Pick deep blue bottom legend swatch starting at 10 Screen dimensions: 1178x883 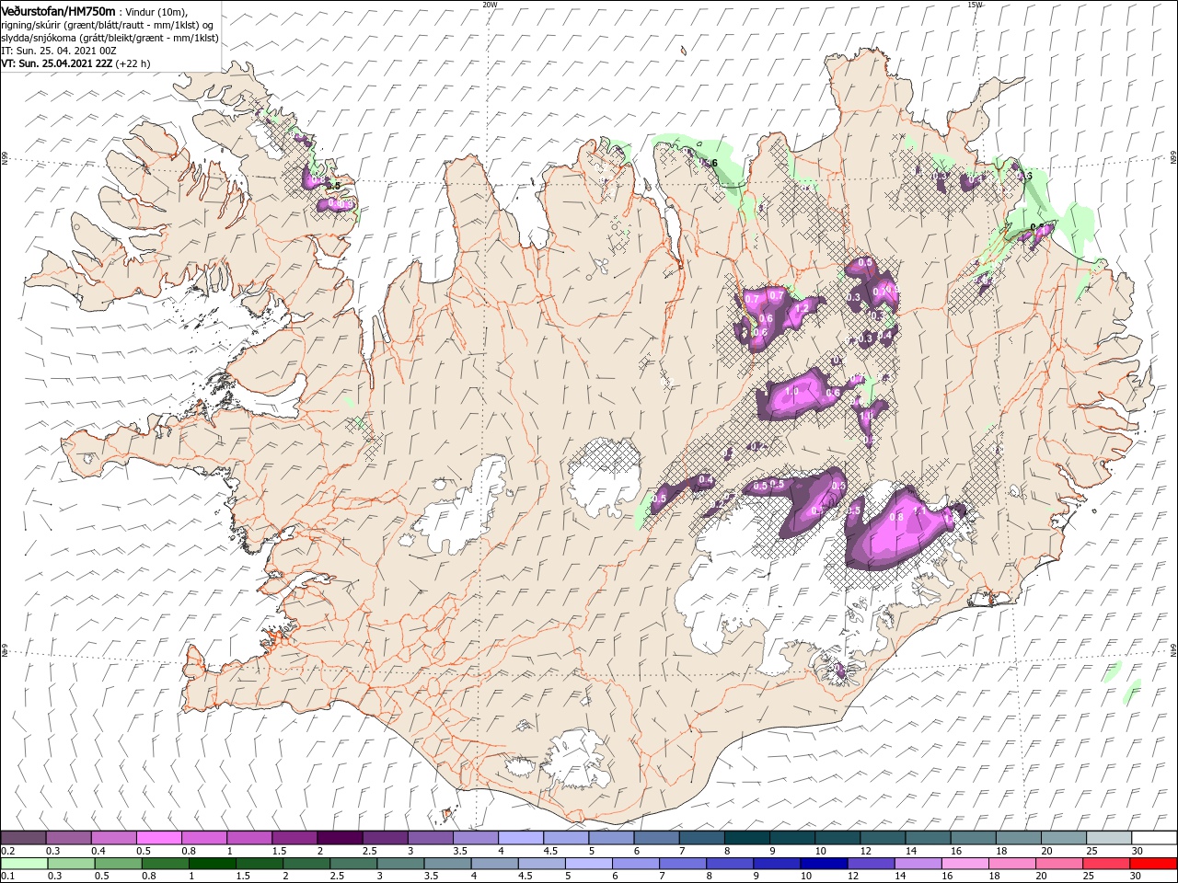pos(824,864)
